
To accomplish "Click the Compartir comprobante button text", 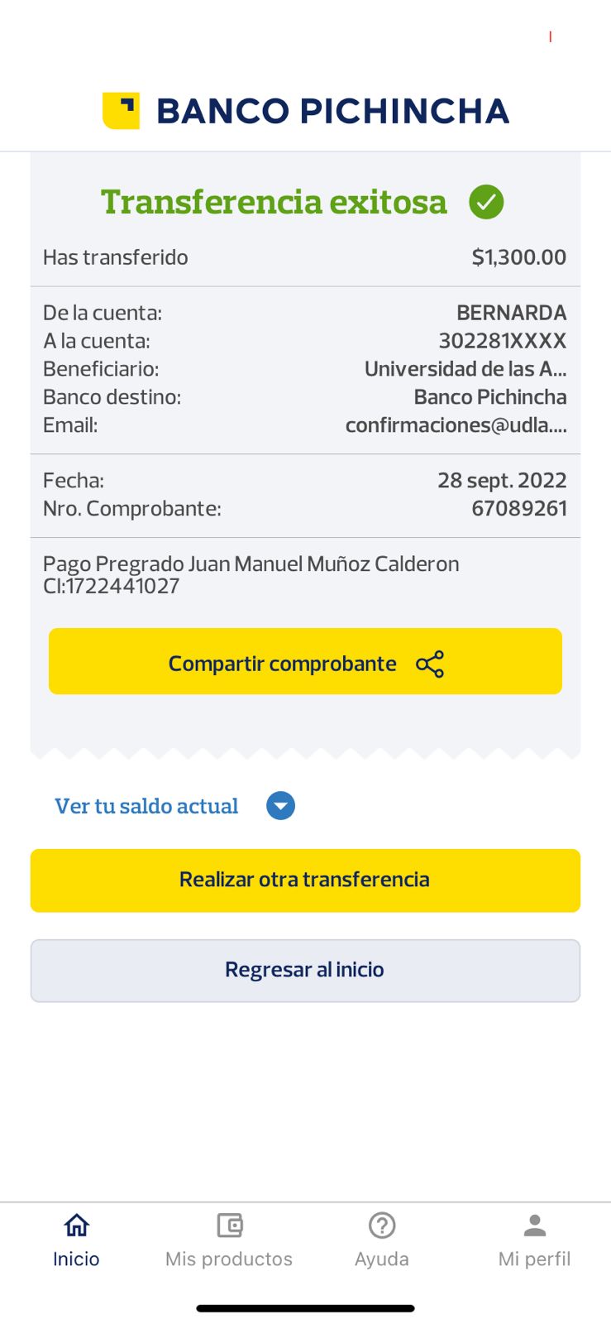I will coord(283,664).
